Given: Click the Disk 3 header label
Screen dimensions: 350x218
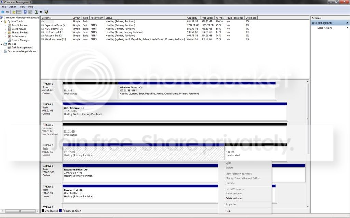Looking at the screenshot, I should pyautogui.click(x=51, y=152).
